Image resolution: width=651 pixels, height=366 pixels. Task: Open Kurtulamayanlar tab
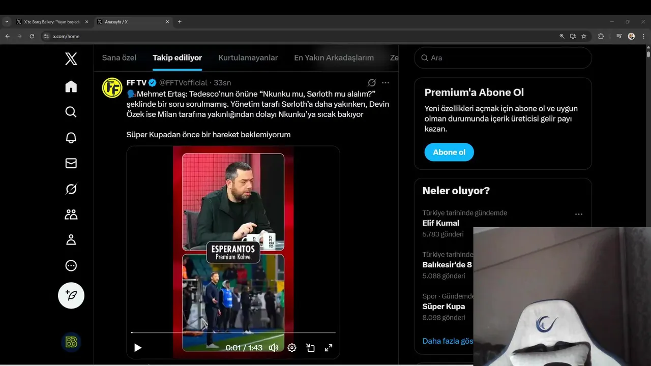[x=248, y=57]
